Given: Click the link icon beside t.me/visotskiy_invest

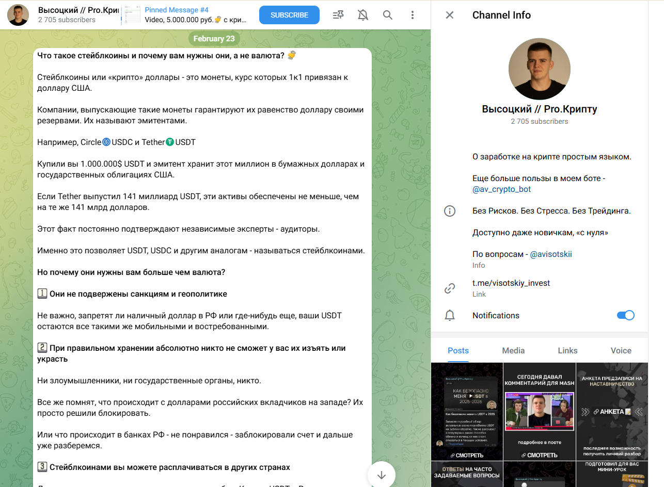Looking at the screenshot, I should 450,288.
